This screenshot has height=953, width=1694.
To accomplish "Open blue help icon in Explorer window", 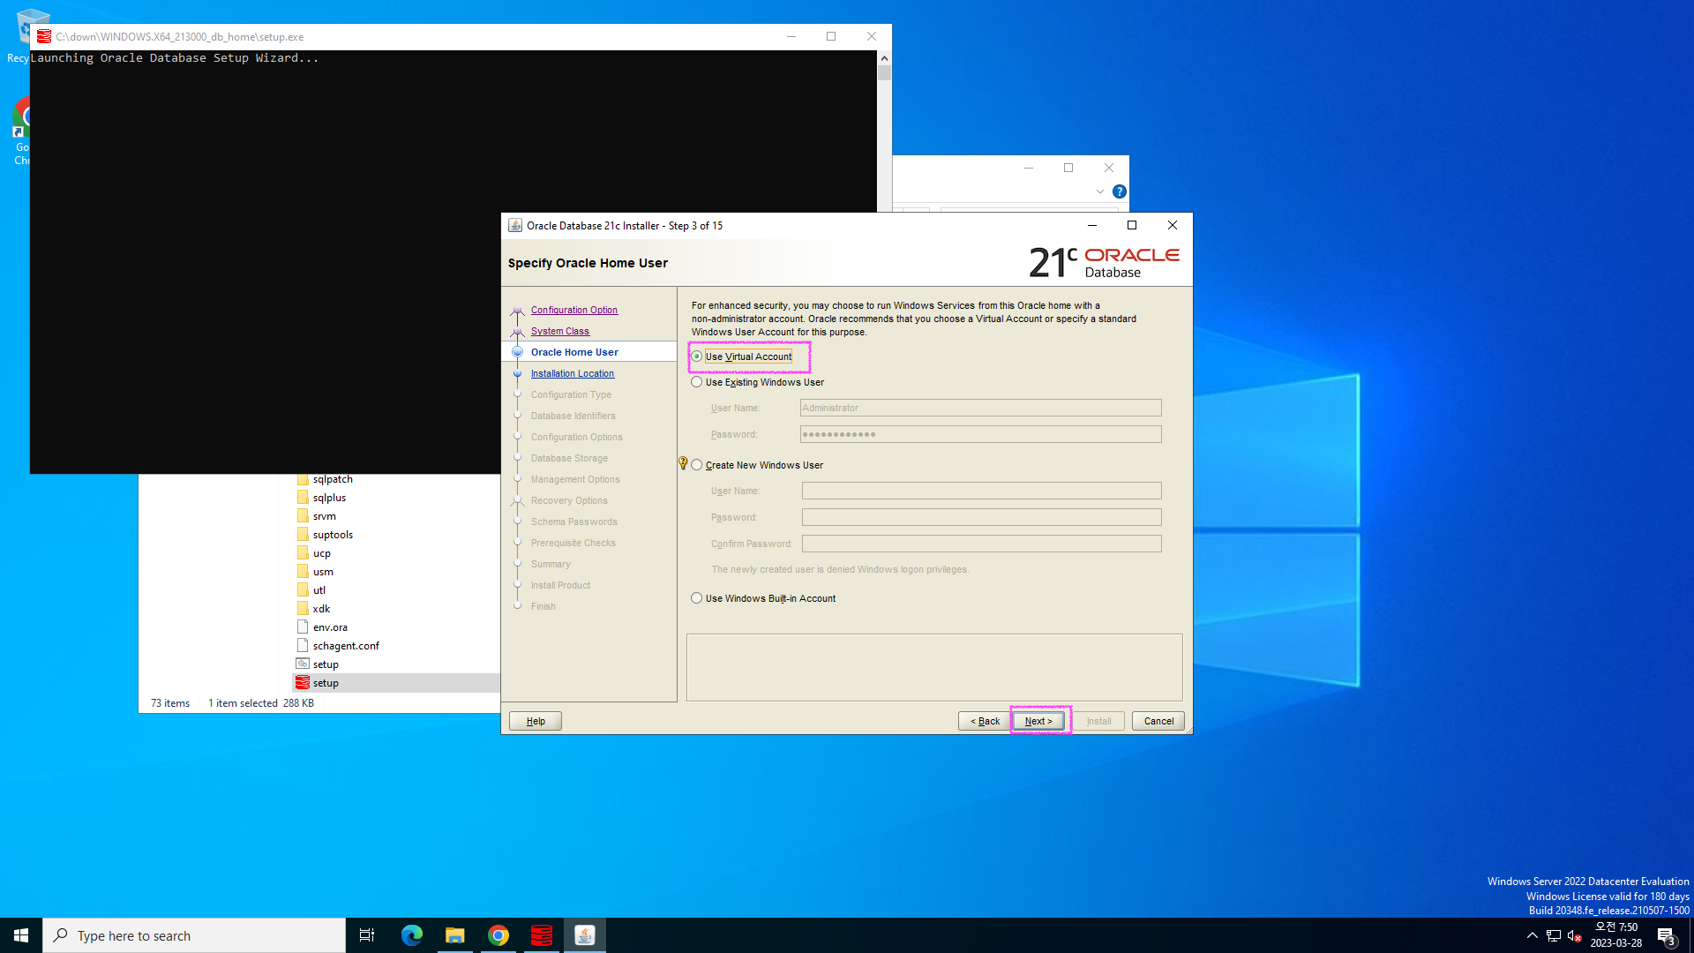I will (1120, 191).
